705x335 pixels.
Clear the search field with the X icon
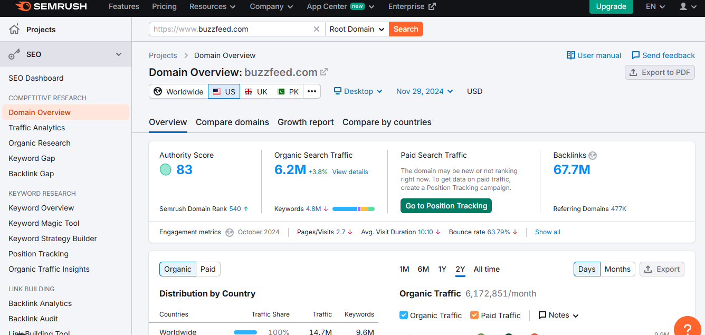tap(317, 29)
